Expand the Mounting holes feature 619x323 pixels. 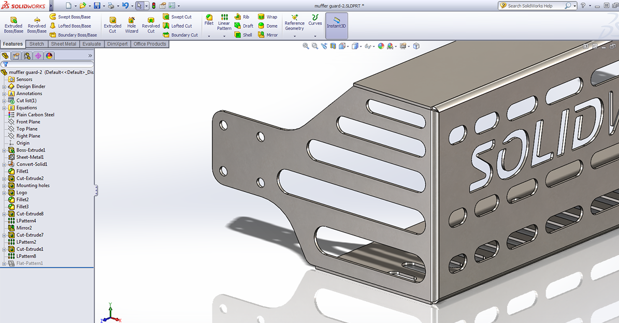[x=4, y=185]
